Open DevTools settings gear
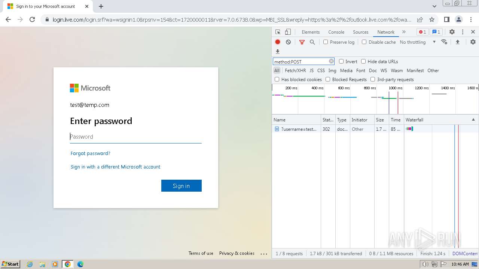The image size is (479, 269). pos(452,32)
